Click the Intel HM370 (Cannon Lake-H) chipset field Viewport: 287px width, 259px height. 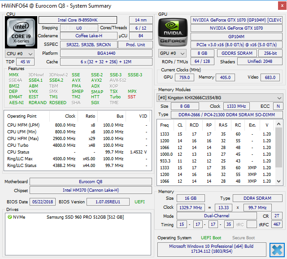point(91,190)
